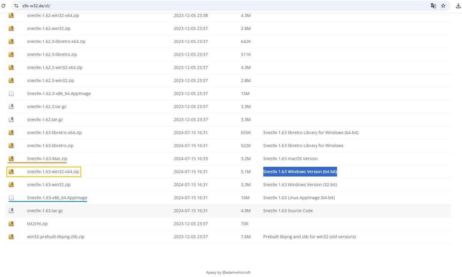Download snes9x-1.62.3-libretro.zip
This screenshot has width=462, height=277.
point(52,55)
